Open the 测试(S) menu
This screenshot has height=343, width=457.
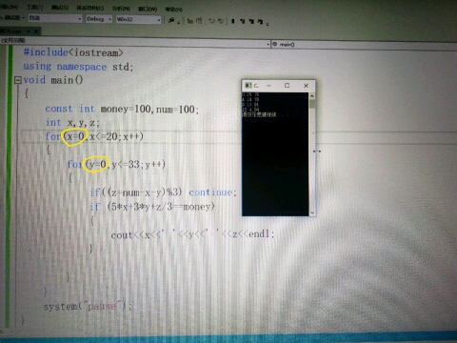click(60, 7)
